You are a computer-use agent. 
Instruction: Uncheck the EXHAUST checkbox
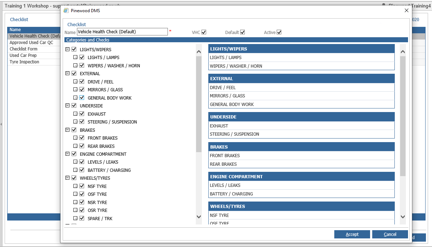[x=82, y=114]
